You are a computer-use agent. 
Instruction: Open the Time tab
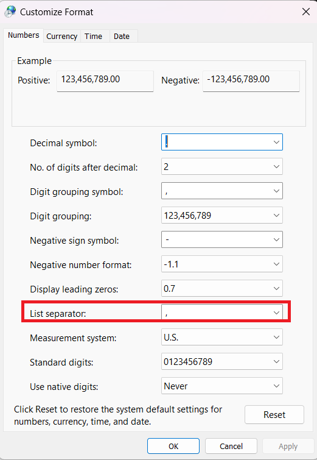(x=94, y=36)
